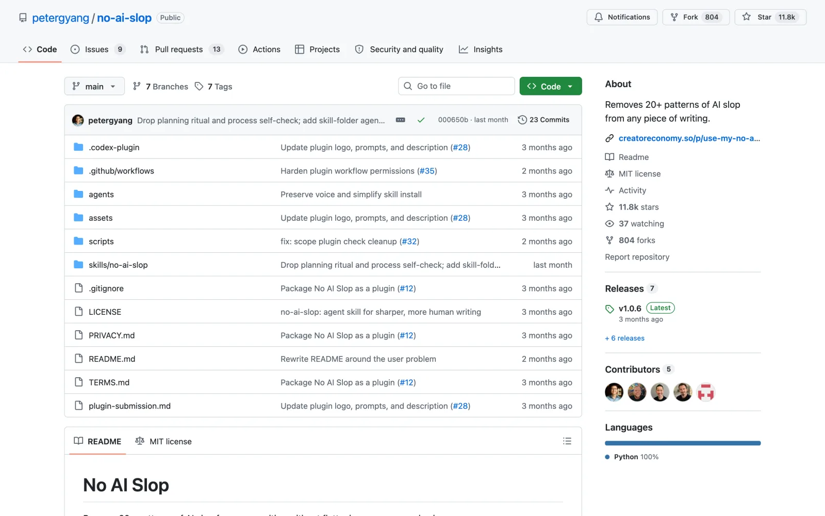The image size is (825, 516).
Task: Open the LICENSE file
Action: coord(105,312)
